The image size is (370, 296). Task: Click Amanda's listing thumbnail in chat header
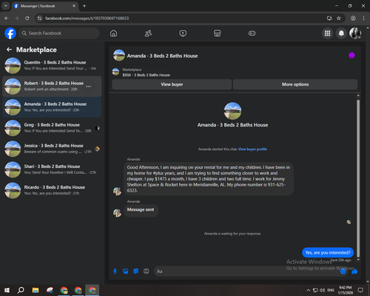[119, 55]
